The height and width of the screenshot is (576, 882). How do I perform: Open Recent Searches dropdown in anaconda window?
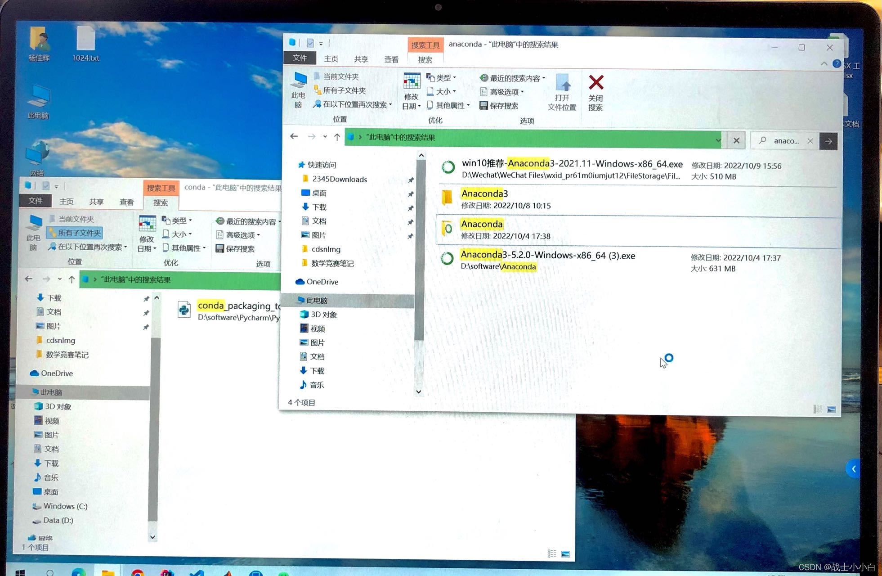[512, 78]
